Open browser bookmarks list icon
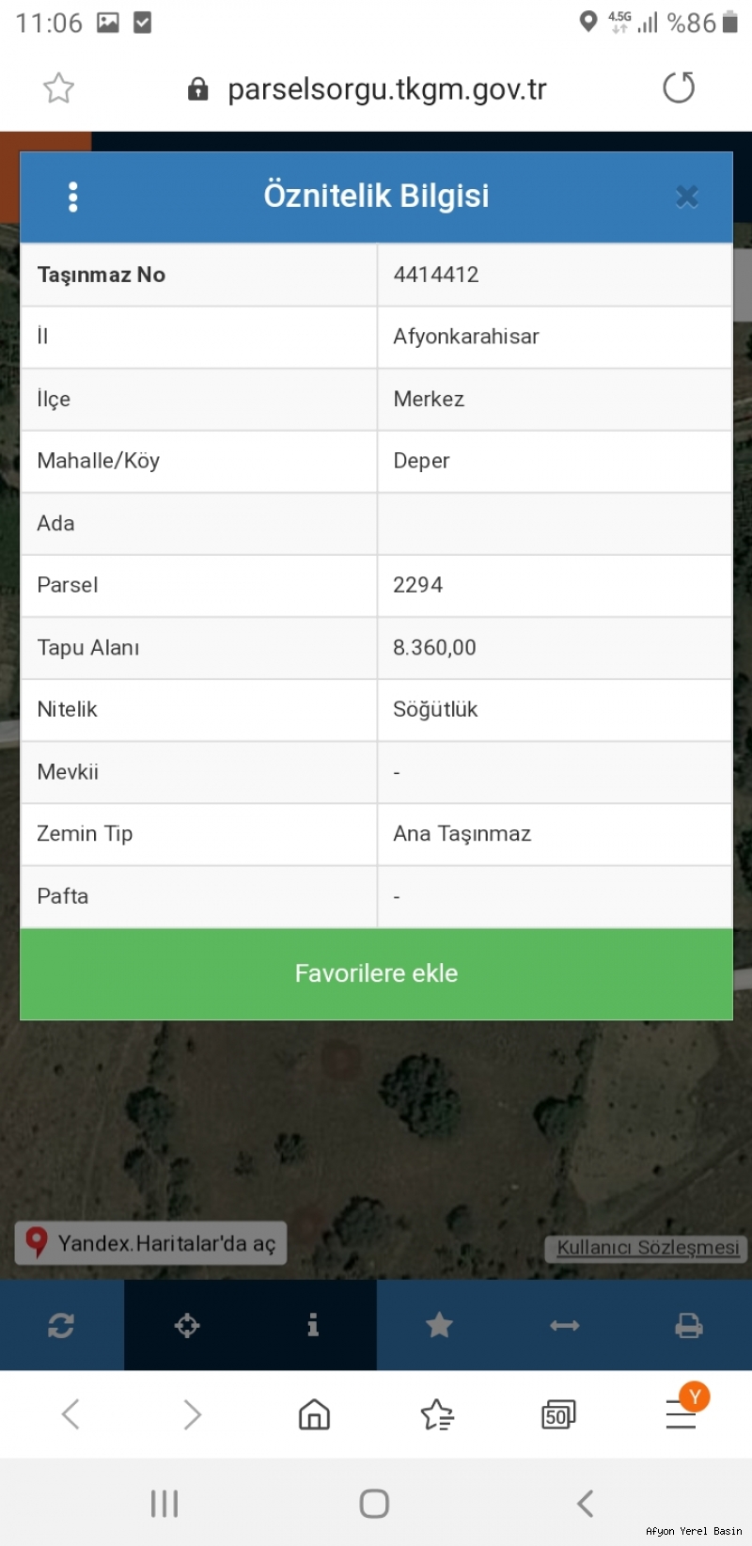 tap(437, 1414)
